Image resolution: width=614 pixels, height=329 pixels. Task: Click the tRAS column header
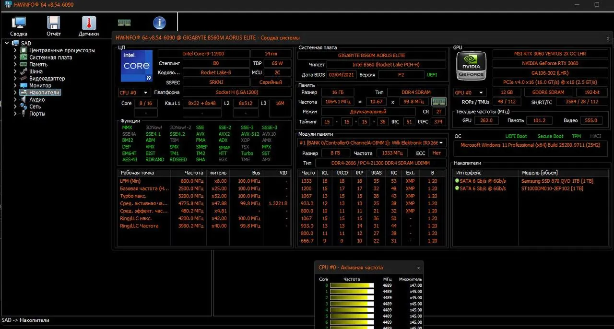pyautogui.click(x=376, y=173)
